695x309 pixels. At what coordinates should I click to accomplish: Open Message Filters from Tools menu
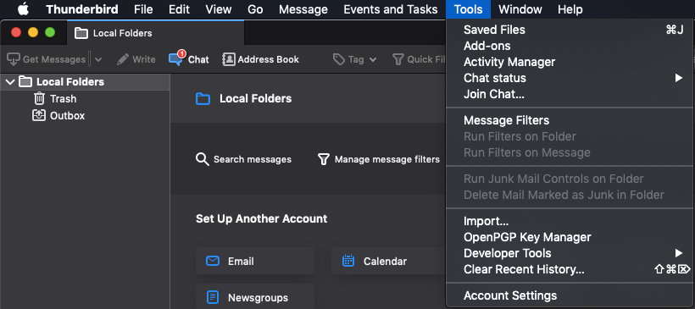(x=570, y=120)
